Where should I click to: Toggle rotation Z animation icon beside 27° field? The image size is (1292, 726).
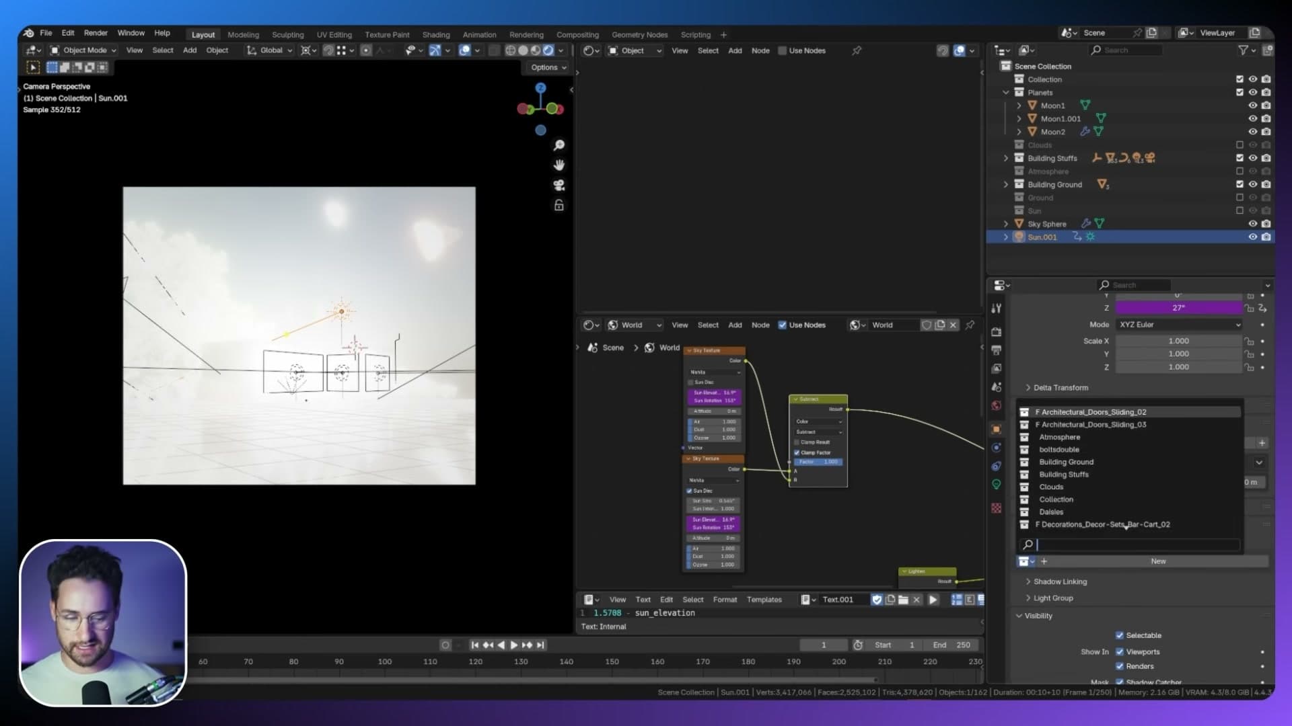pyautogui.click(x=1262, y=308)
